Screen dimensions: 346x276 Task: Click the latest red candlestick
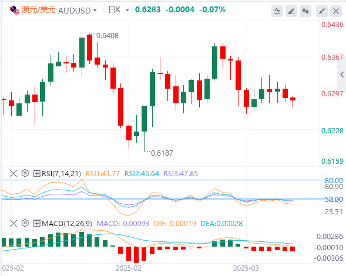click(293, 99)
